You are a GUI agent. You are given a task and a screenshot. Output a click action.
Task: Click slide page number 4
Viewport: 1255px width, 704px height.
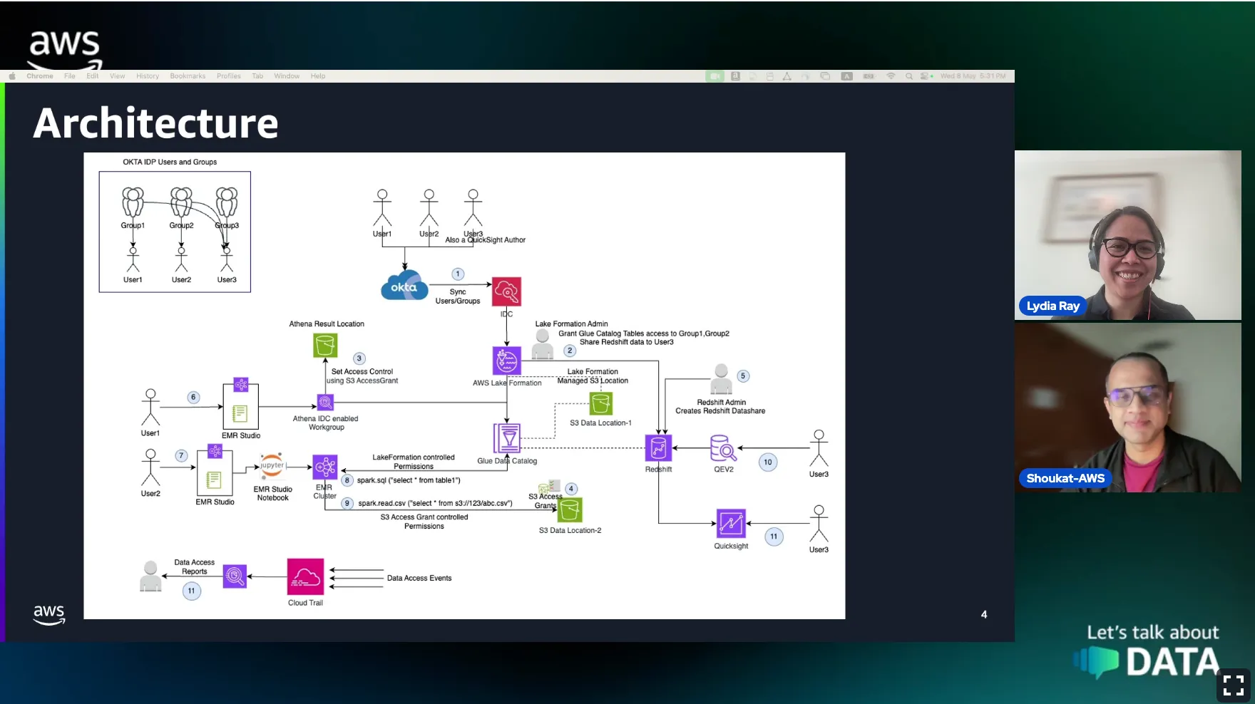tap(984, 614)
